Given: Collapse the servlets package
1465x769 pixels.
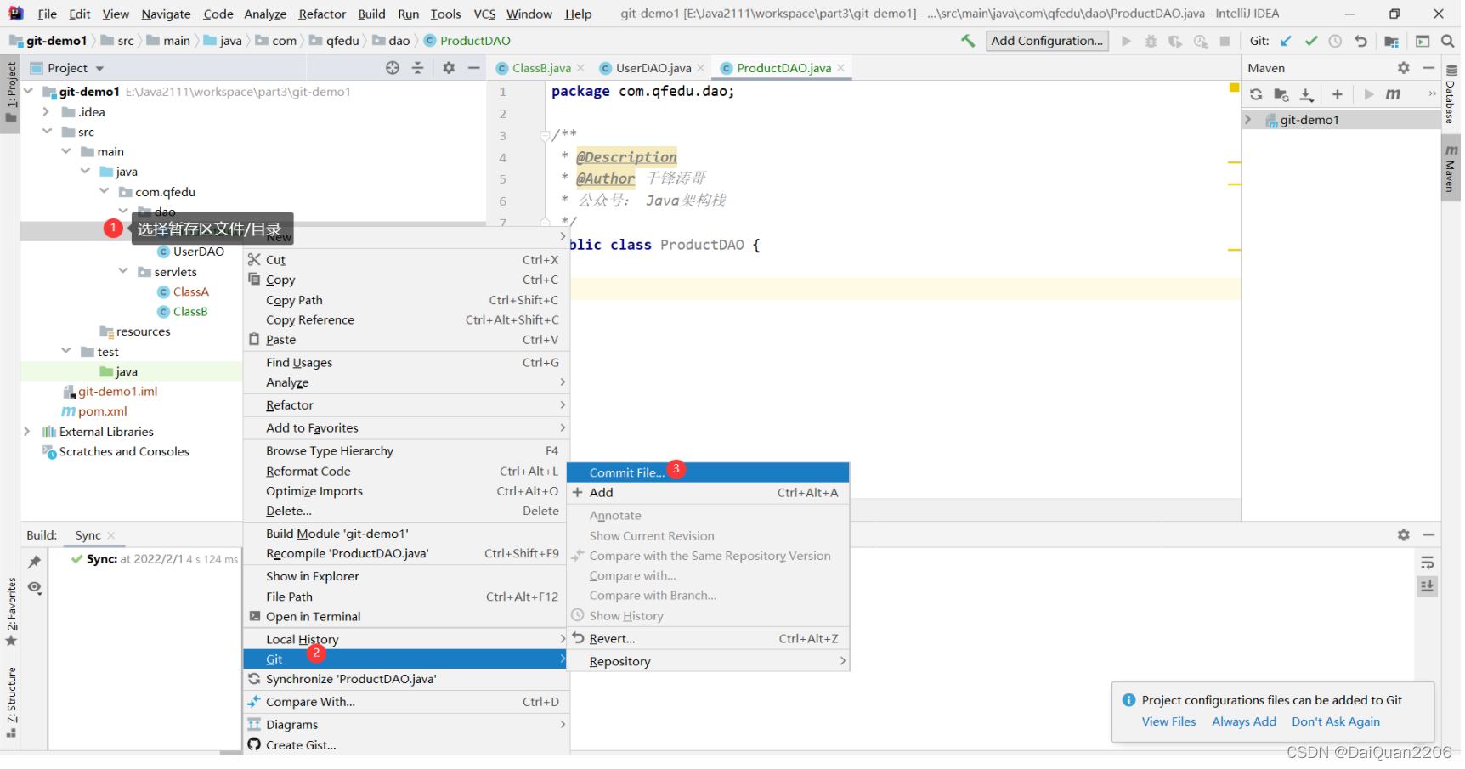Looking at the screenshot, I should 123,271.
